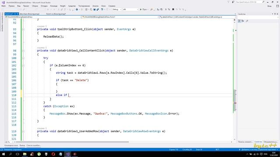Screen dimensions: 280x157
Task: Click the Visual Studio taskbar icon
Action: pos(67,154)
